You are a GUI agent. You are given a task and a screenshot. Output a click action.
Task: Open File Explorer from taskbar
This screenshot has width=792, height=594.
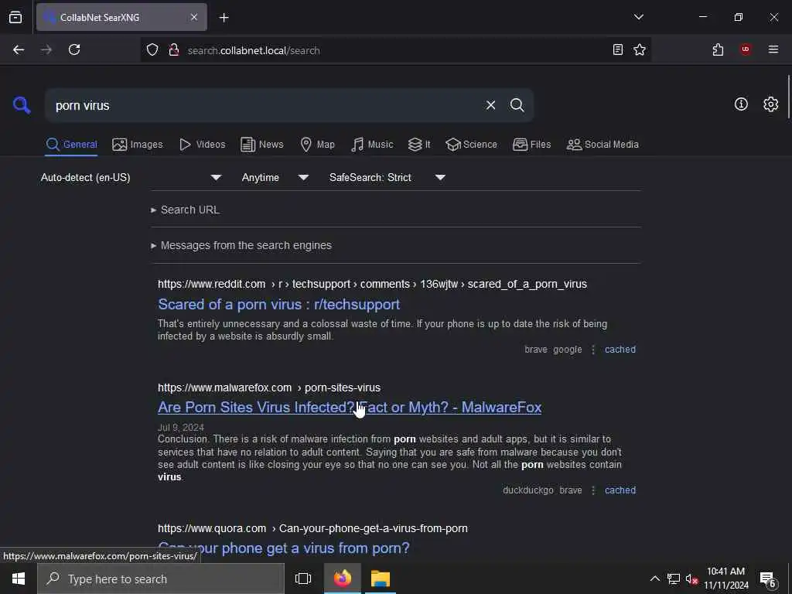pyautogui.click(x=381, y=579)
